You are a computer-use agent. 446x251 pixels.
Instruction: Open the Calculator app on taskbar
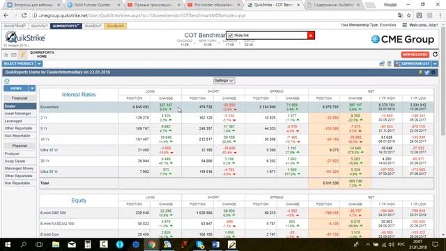tap(88, 245)
